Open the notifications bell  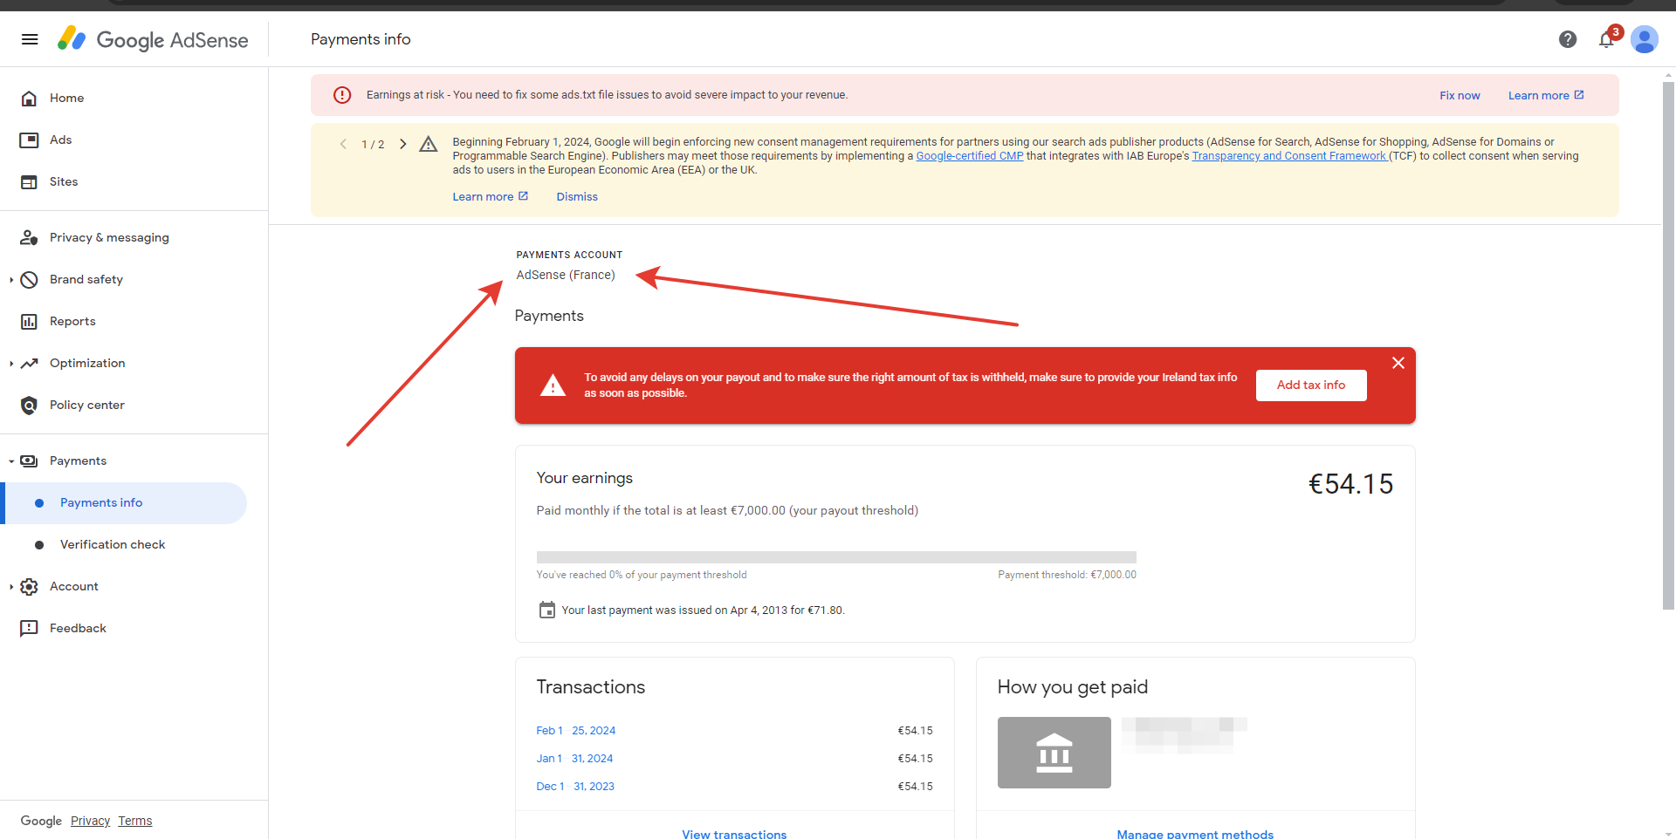(1606, 39)
